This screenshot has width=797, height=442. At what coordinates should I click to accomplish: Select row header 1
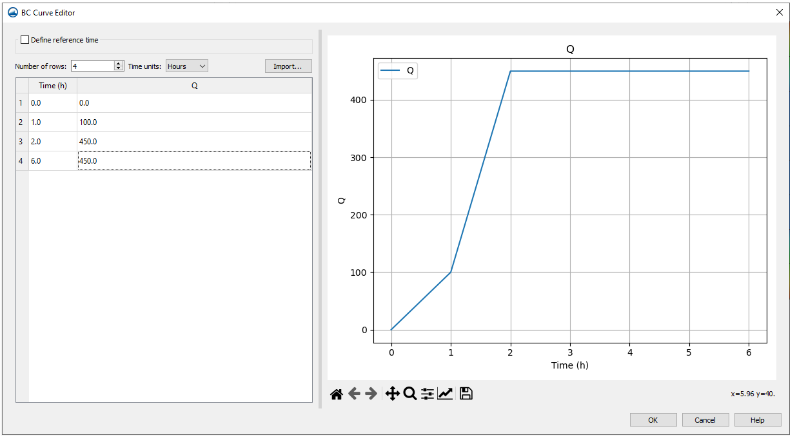(22, 103)
